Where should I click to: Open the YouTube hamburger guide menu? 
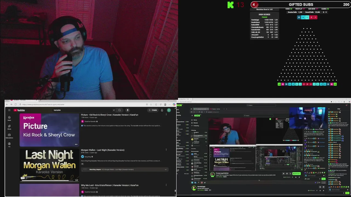pyautogui.click(x=9, y=110)
